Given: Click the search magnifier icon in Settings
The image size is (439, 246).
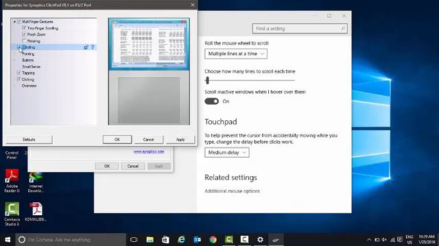Looking at the screenshot, I should point(343,29).
